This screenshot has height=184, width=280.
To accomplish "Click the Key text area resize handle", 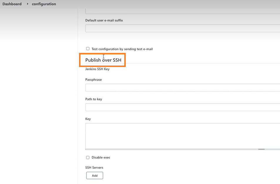I will pyautogui.click(x=261, y=149).
